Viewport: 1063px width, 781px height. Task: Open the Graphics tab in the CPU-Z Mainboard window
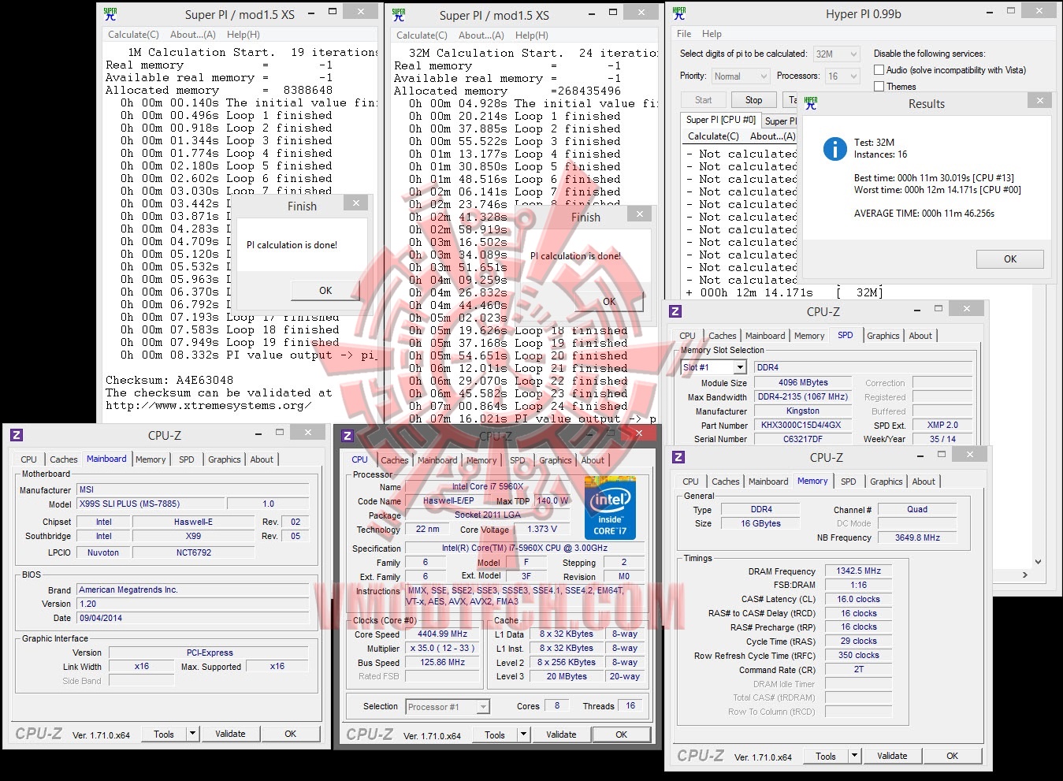(225, 459)
